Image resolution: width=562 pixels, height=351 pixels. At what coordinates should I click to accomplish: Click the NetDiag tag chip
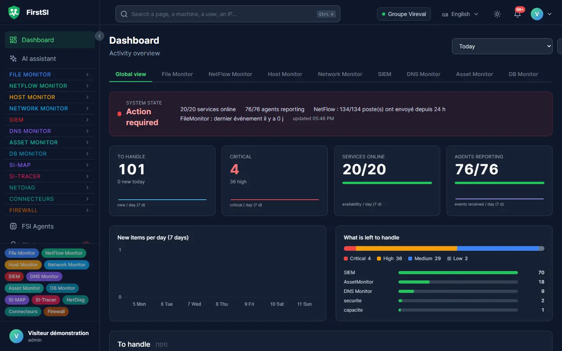click(x=75, y=300)
